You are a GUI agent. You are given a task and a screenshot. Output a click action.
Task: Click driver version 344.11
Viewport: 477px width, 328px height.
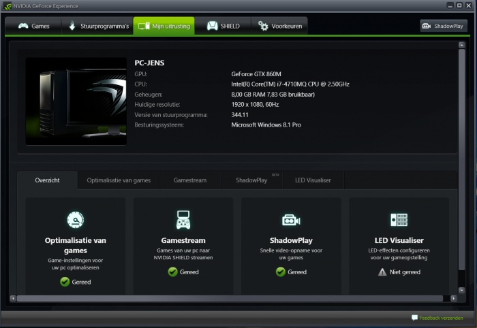[240, 115]
